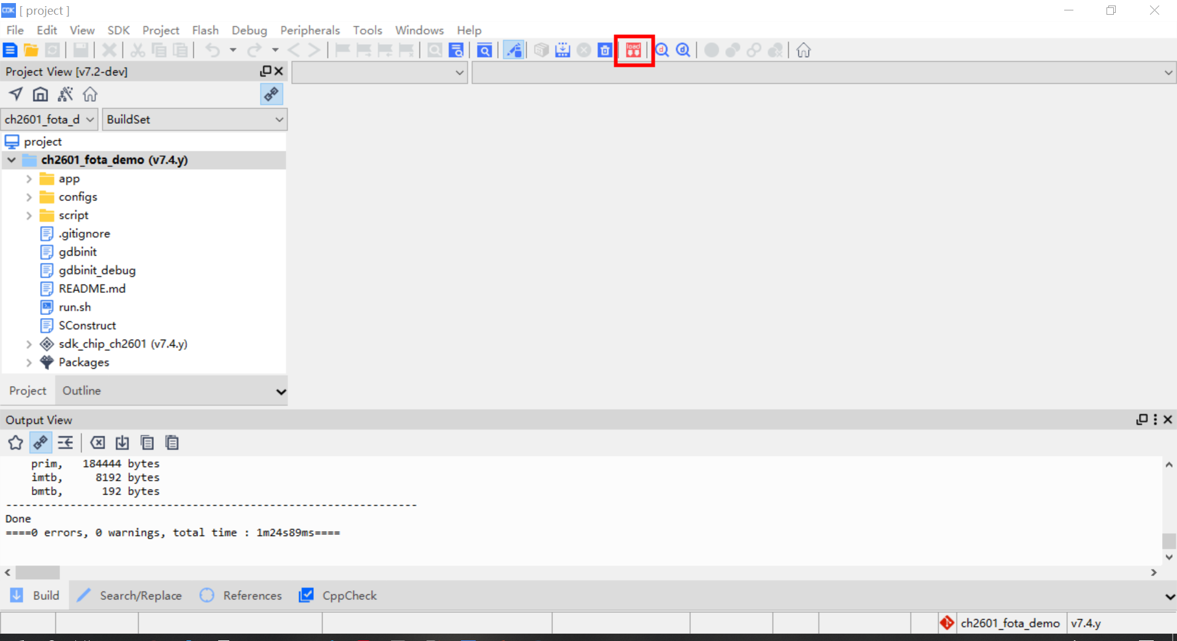Switch to the References tab

pos(241,596)
